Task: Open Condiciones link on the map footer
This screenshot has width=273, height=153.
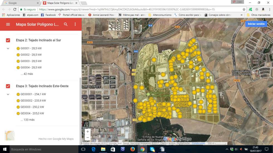Action: (198, 144)
